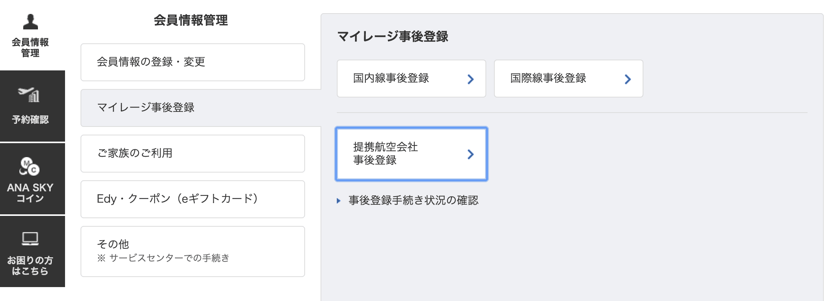Select ご家族のご利用 from the list

pos(192,154)
